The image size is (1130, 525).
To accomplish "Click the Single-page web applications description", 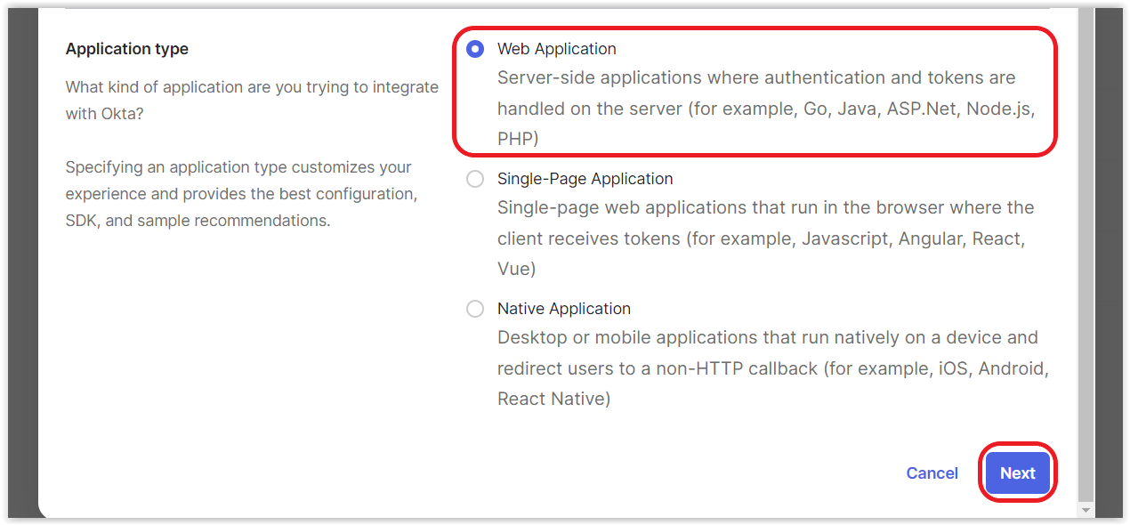I will 765,238.
